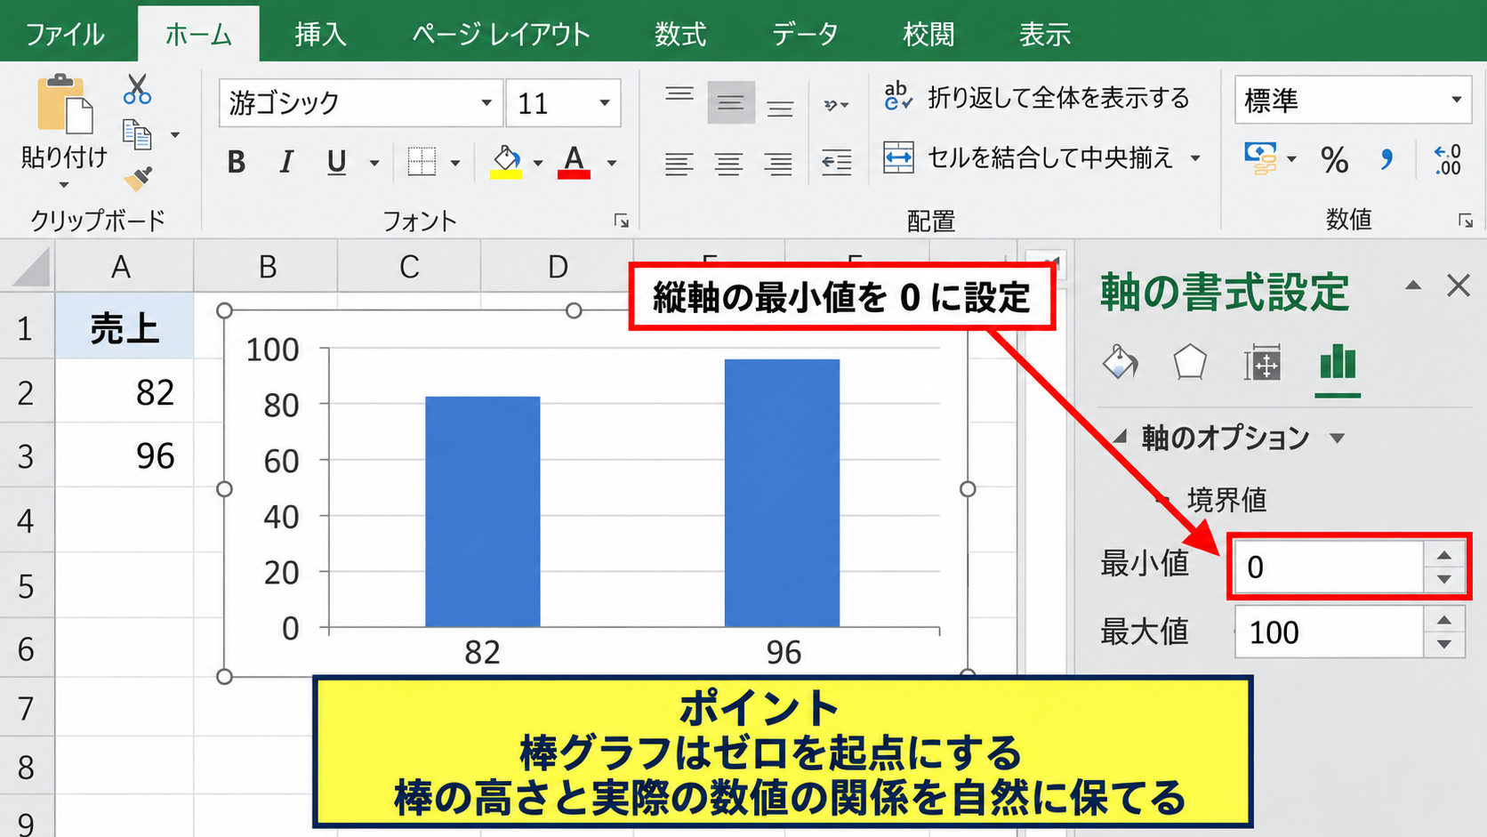Image resolution: width=1487 pixels, height=837 pixels.
Task: Apply yellow fill color bucket
Action: click(x=506, y=162)
